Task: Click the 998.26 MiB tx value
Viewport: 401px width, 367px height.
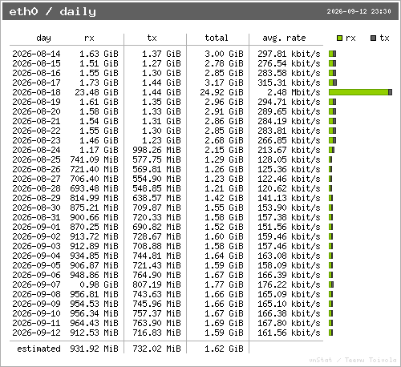Action: [156, 150]
